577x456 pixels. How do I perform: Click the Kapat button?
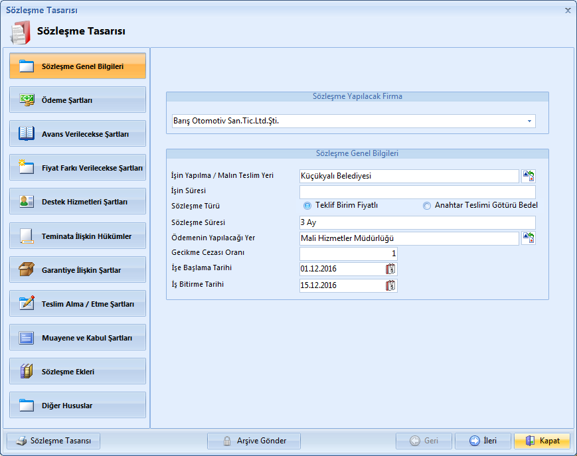[542, 441]
